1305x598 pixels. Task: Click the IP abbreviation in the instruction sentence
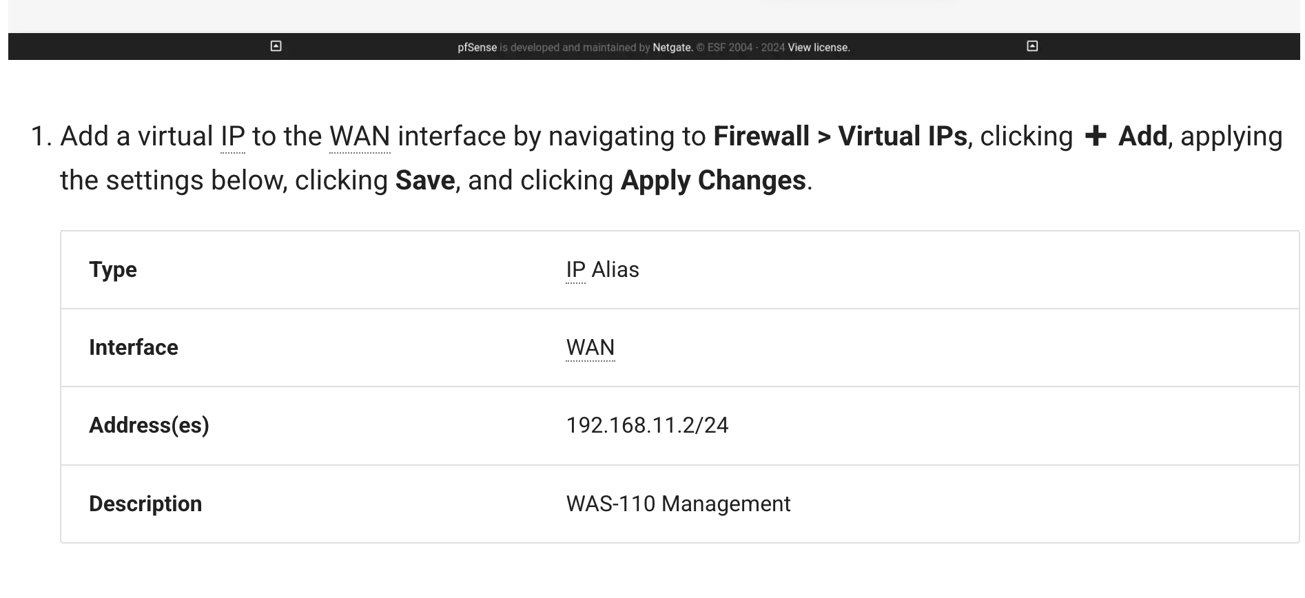tap(233, 136)
